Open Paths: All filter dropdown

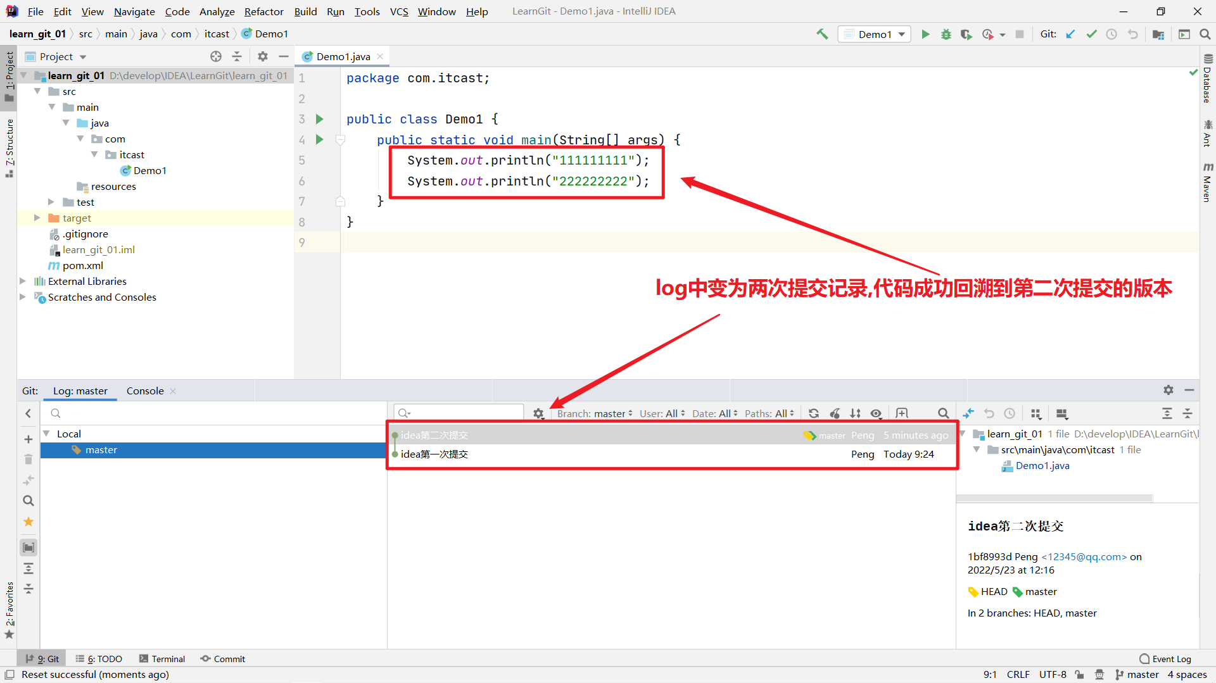tap(769, 413)
